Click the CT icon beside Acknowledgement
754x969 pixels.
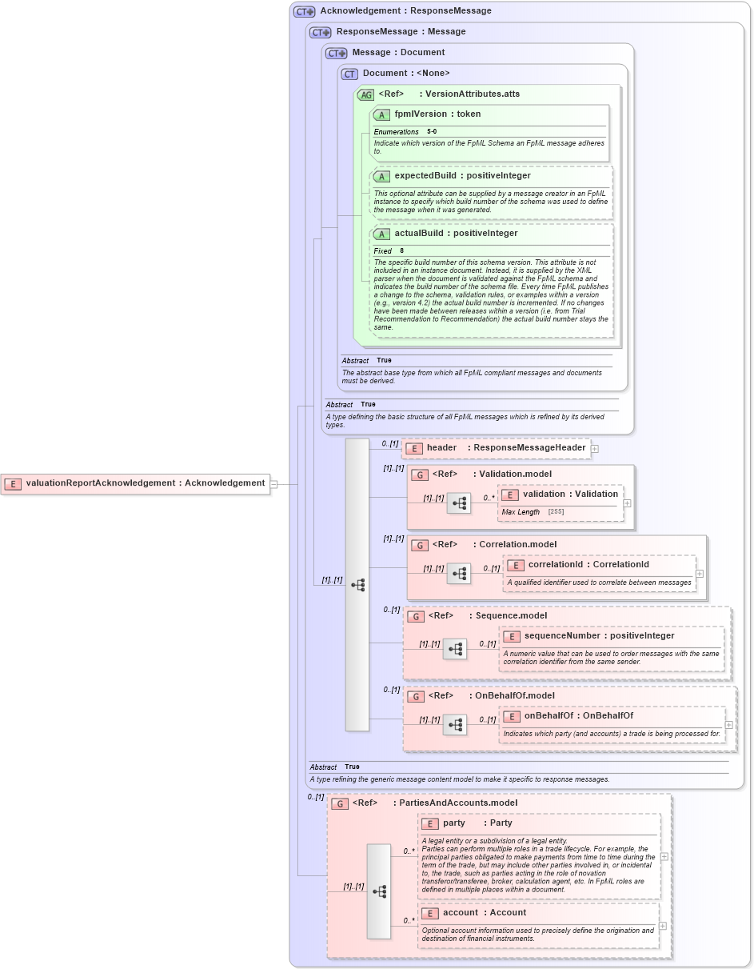(x=305, y=11)
